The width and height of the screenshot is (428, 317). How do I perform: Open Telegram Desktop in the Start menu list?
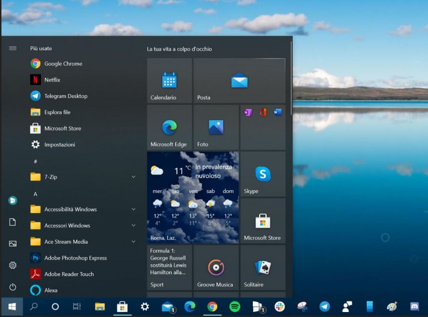pos(82,96)
